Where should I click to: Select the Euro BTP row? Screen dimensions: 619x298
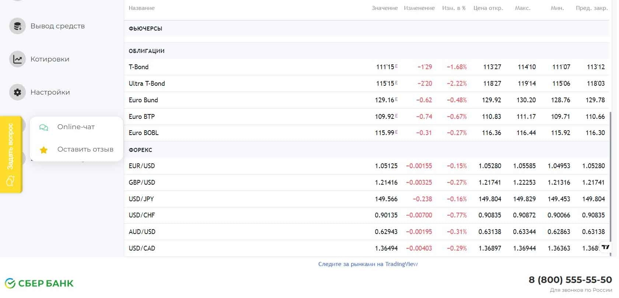[366, 117]
